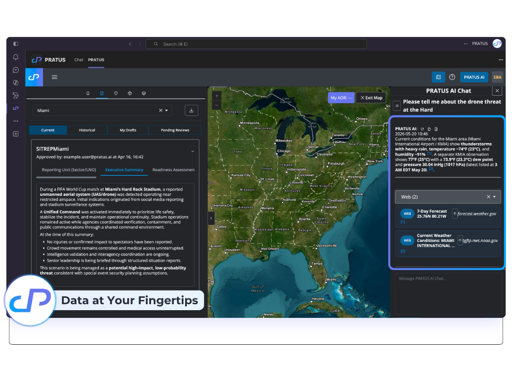Select the document reports panel tab
This screenshot has height=384, width=512.
[102, 93]
